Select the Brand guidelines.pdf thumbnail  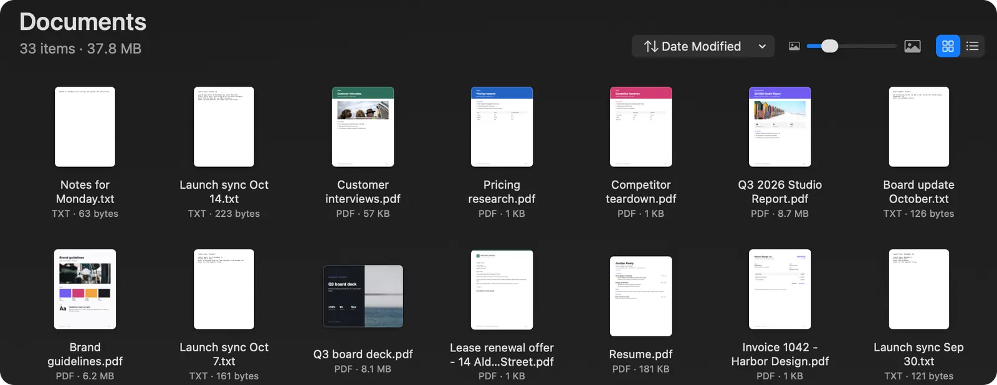(85, 289)
